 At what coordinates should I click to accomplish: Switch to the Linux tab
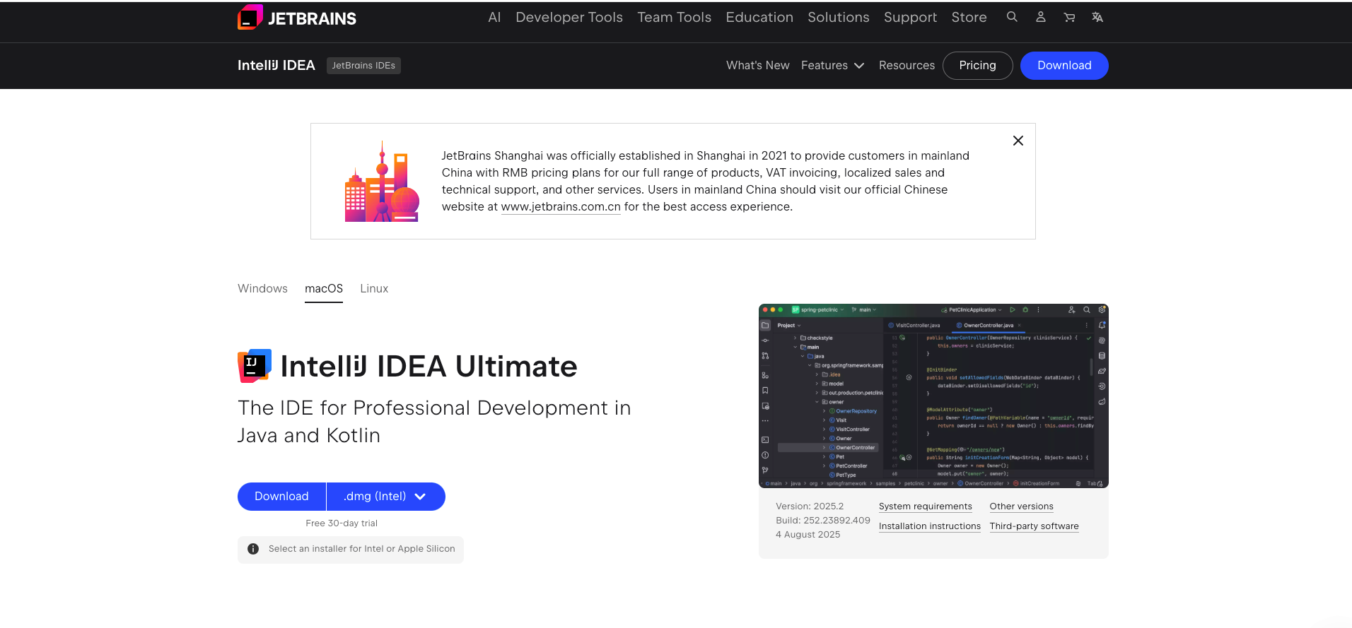374,288
